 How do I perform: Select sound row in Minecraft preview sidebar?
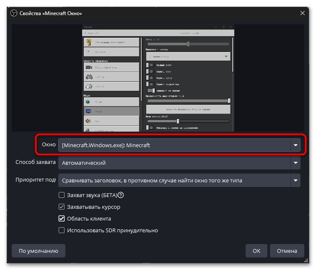(111, 121)
